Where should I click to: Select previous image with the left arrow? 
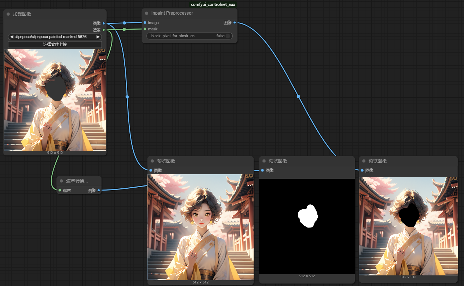pos(12,37)
